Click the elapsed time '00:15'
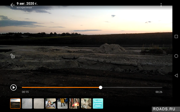This screenshot has width=180, height=112. point(25,92)
